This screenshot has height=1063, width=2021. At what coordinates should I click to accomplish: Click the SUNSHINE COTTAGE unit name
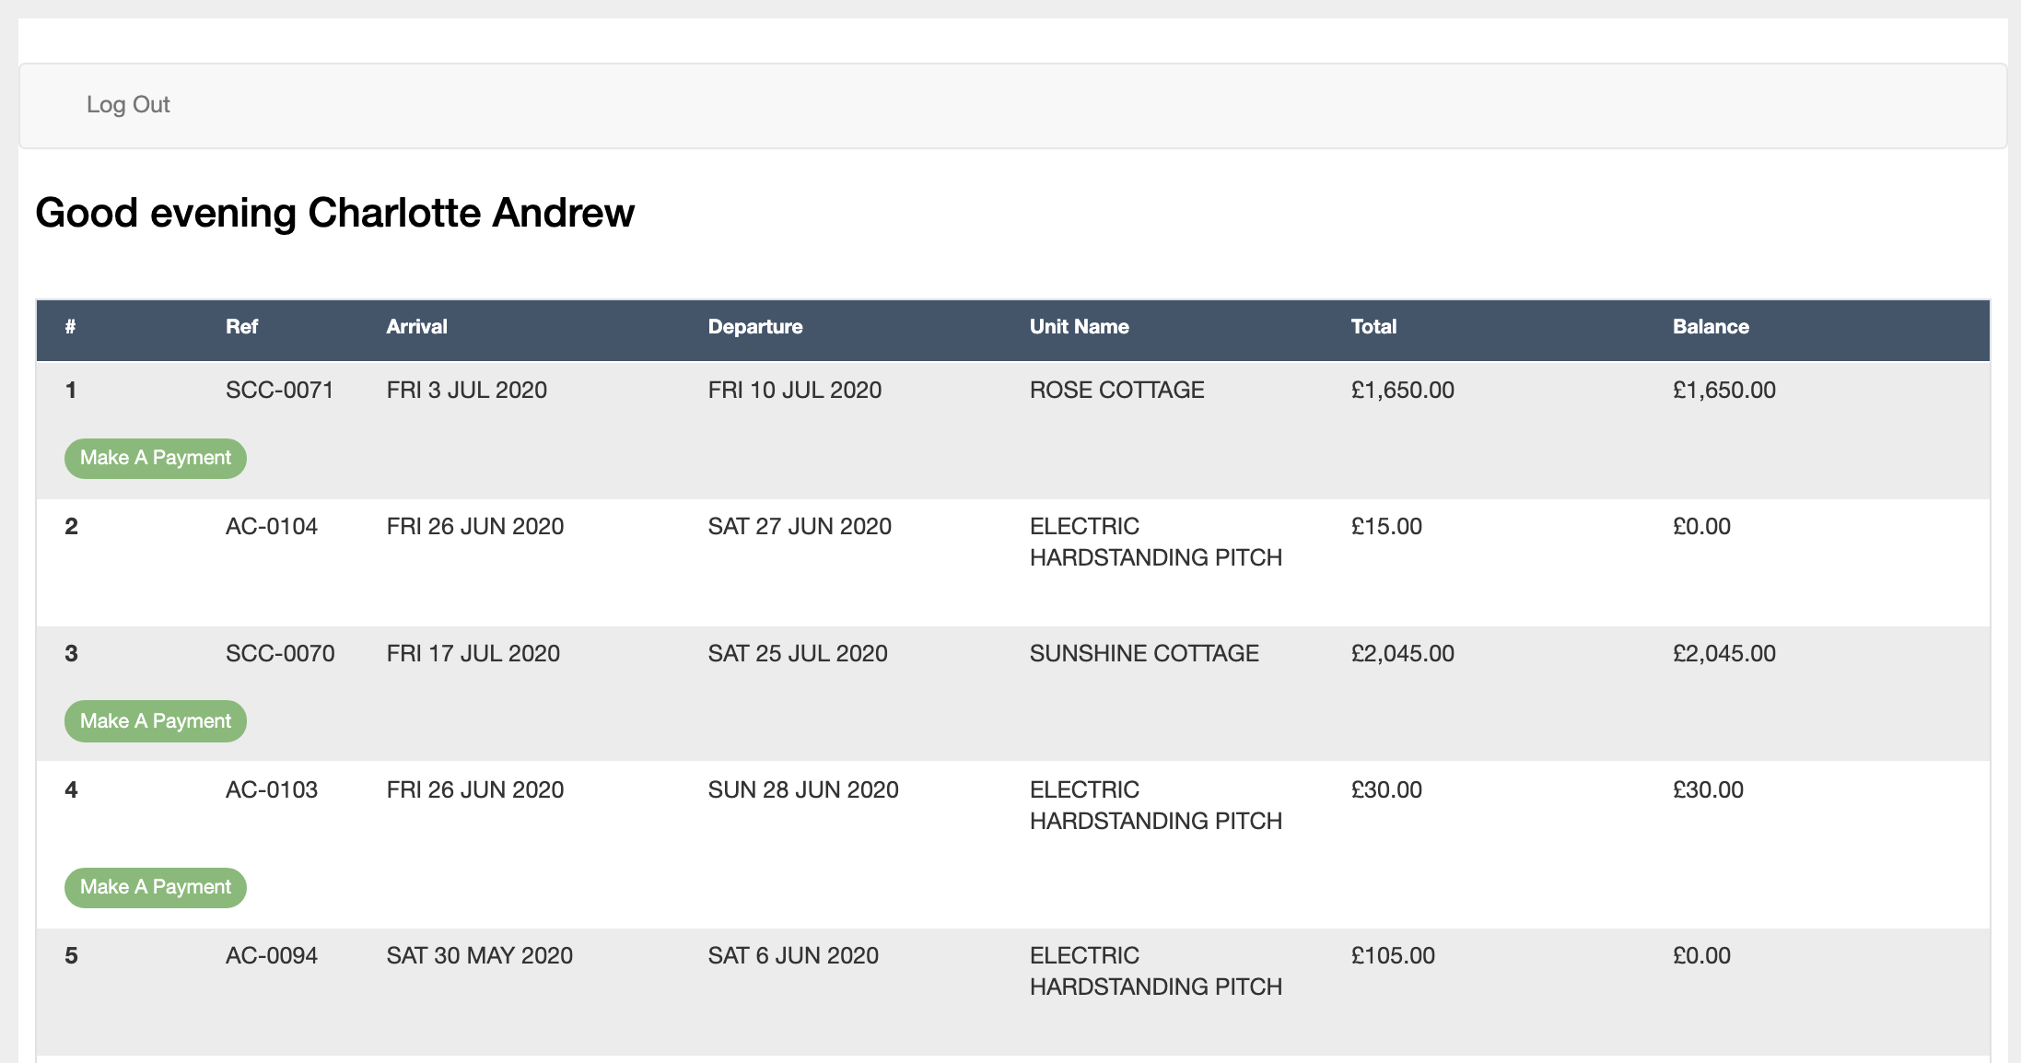point(1144,654)
